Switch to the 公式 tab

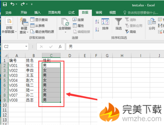[x=71, y=12]
